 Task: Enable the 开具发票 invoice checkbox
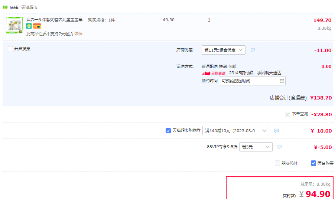(10, 49)
